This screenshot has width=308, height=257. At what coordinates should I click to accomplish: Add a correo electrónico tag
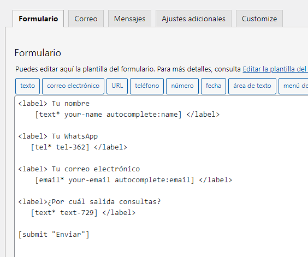[x=73, y=86]
